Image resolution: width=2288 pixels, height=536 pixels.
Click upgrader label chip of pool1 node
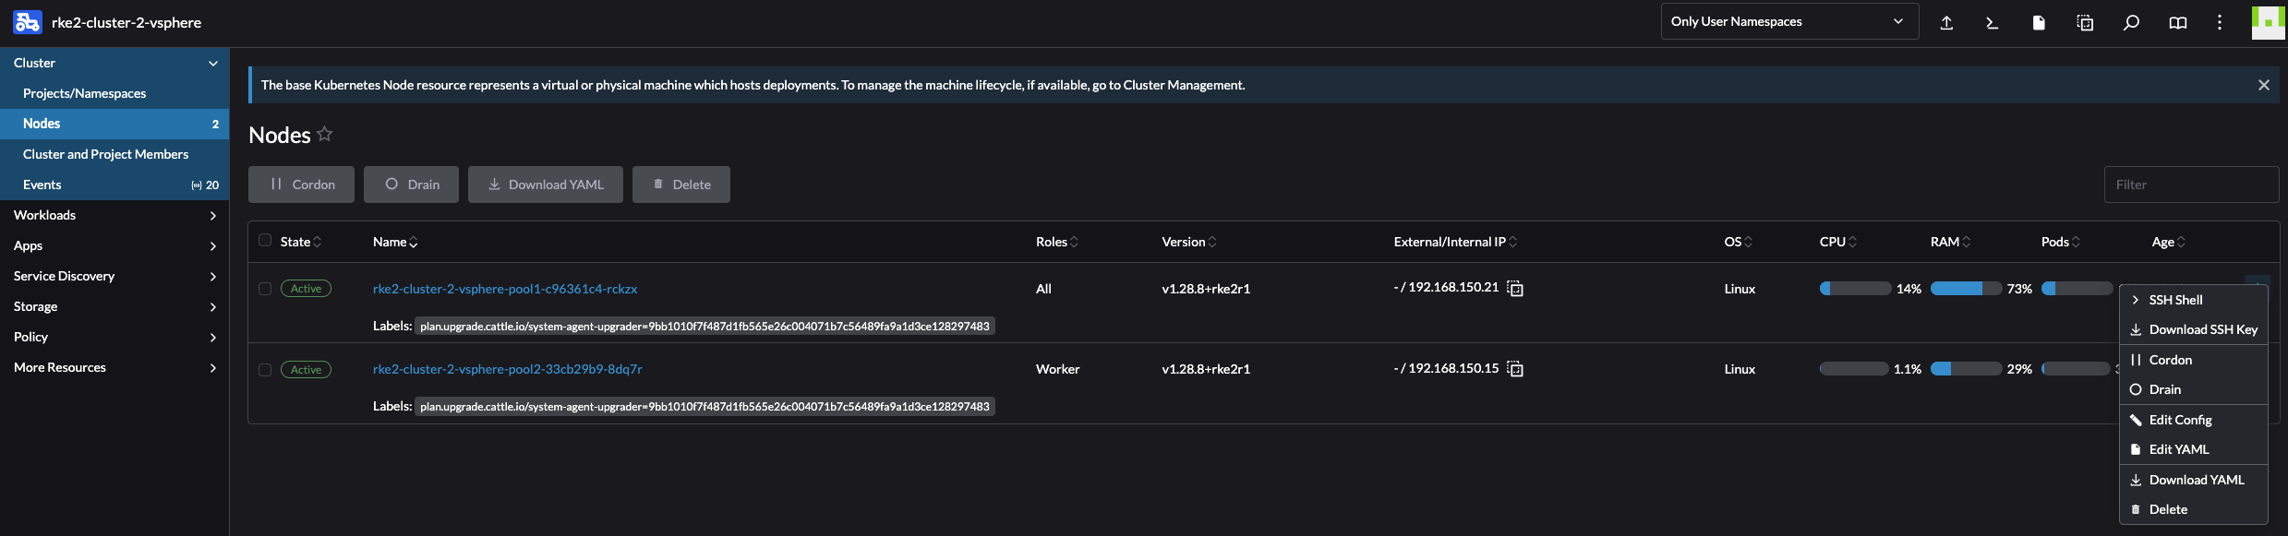[x=704, y=326]
